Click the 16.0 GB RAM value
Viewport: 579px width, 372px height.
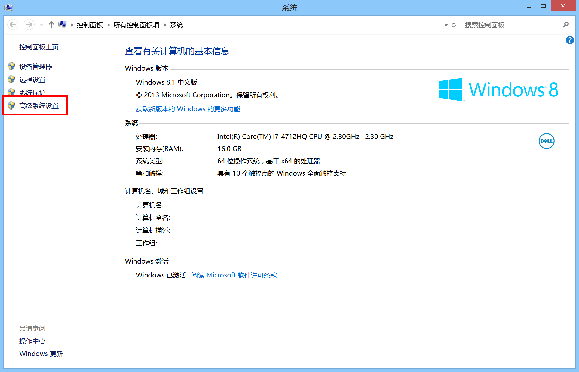coord(229,149)
